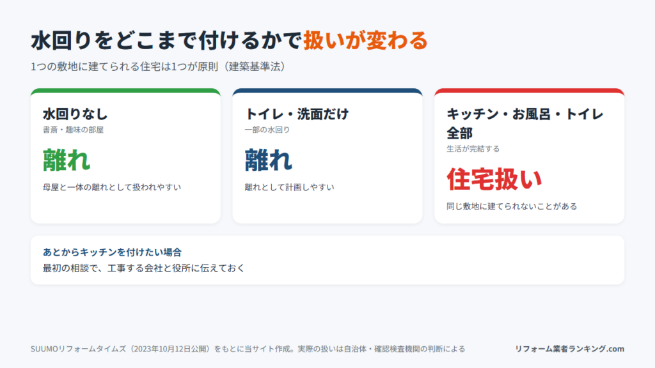Select the card title 水回りなし
This screenshot has width=655, height=368.
click(75, 114)
